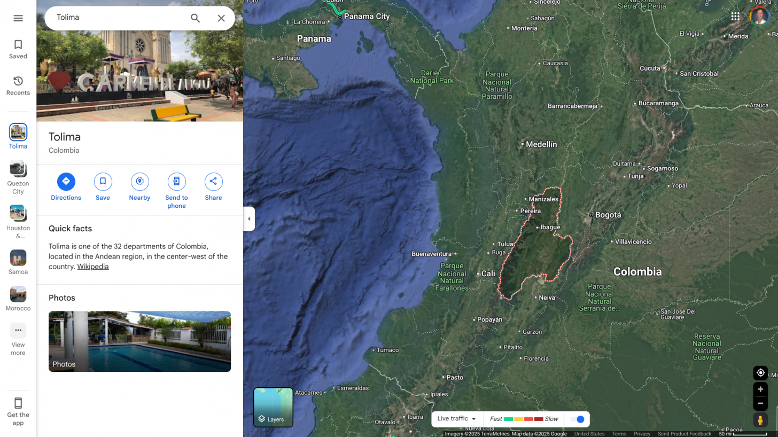Click the search magnifier icon
The height and width of the screenshot is (437, 778).
tap(196, 18)
